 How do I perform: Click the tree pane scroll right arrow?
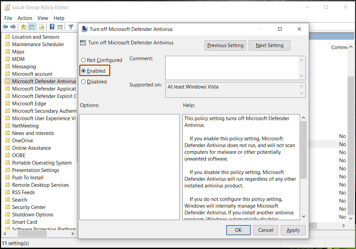[x=73, y=234]
